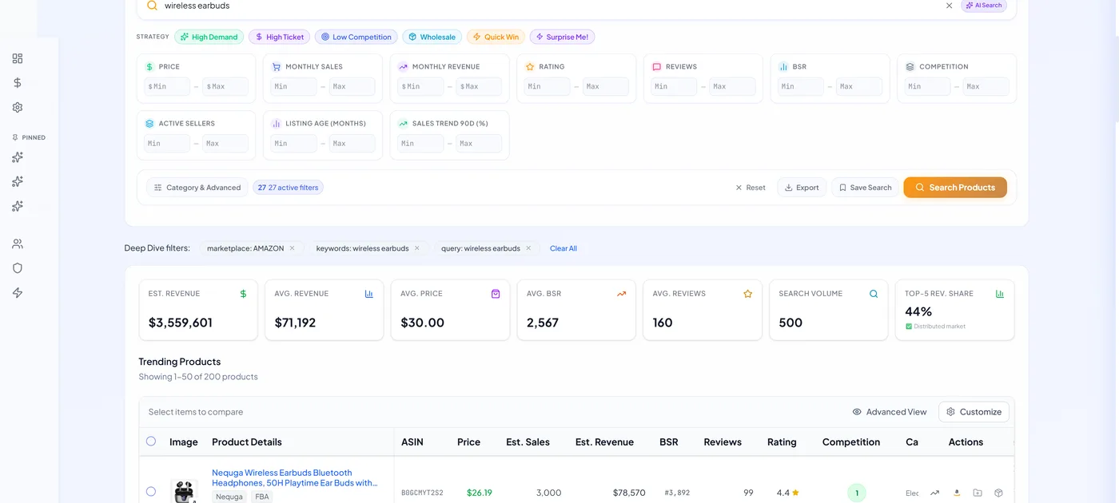Open the users icon in sidebar
The width and height of the screenshot is (1119, 503).
(18, 244)
